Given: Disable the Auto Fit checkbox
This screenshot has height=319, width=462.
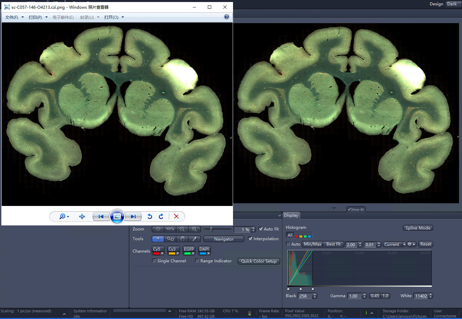Looking at the screenshot, I should click(261, 229).
